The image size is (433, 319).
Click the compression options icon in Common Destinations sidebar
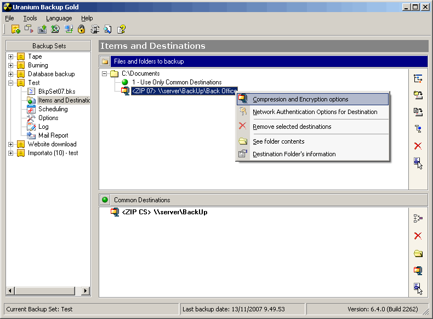click(418, 270)
